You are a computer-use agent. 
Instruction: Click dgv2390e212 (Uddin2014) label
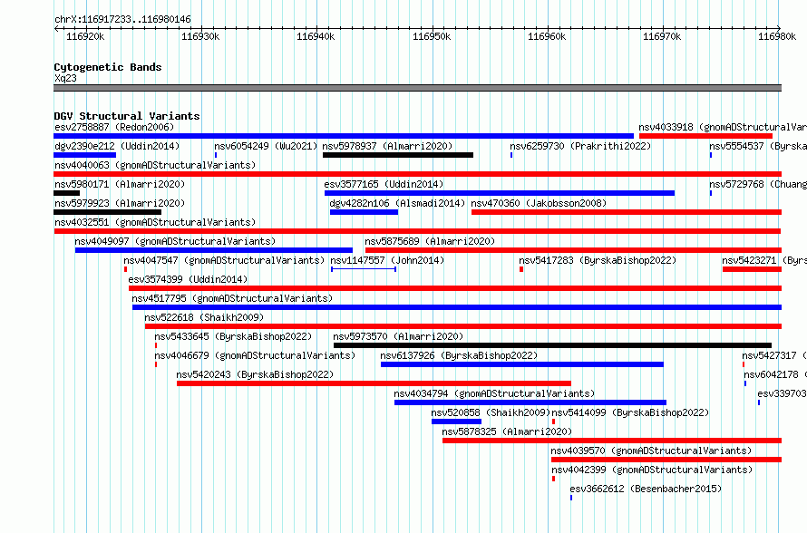(117, 146)
